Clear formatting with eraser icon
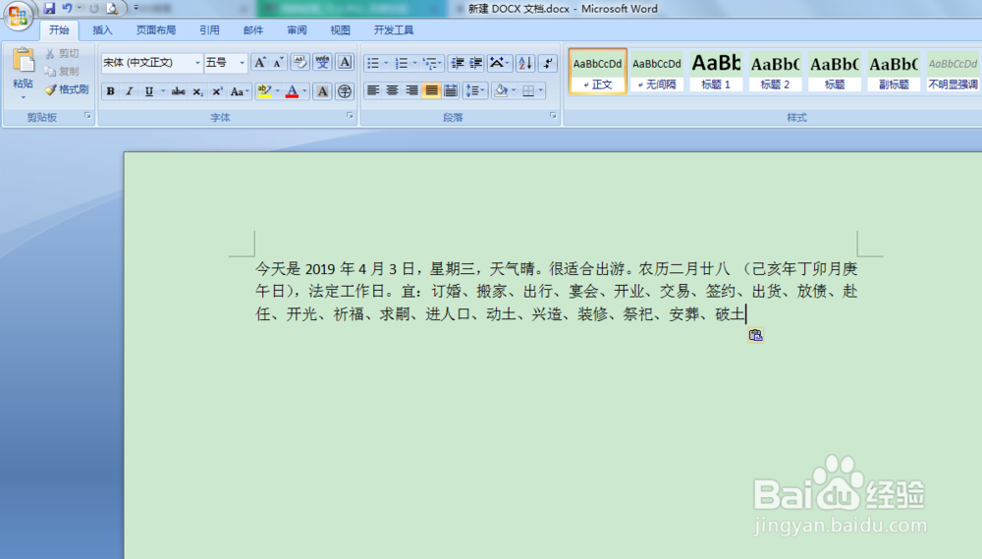The image size is (982, 559). click(300, 62)
